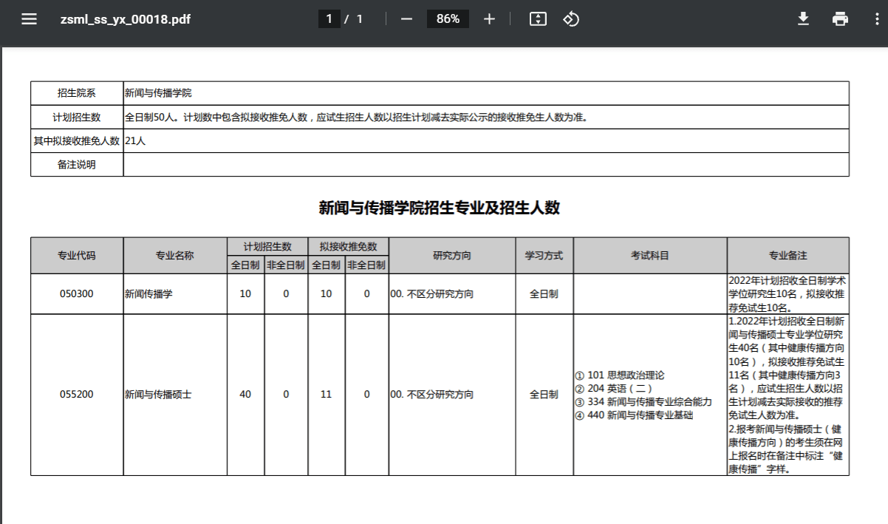This screenshot has height=524, width=888.
Task: Click the current page number field
Action: coord(329,19)
